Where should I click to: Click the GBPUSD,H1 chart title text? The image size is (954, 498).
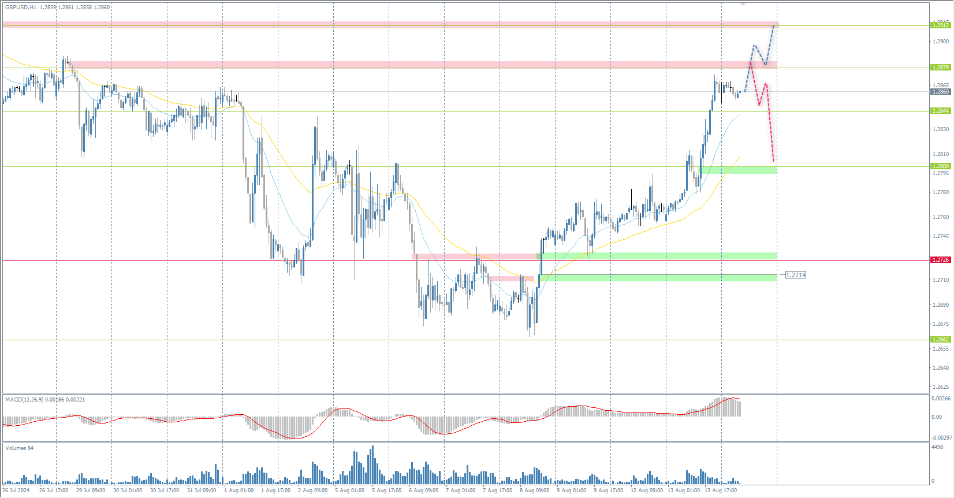click(x=21, y=8)
